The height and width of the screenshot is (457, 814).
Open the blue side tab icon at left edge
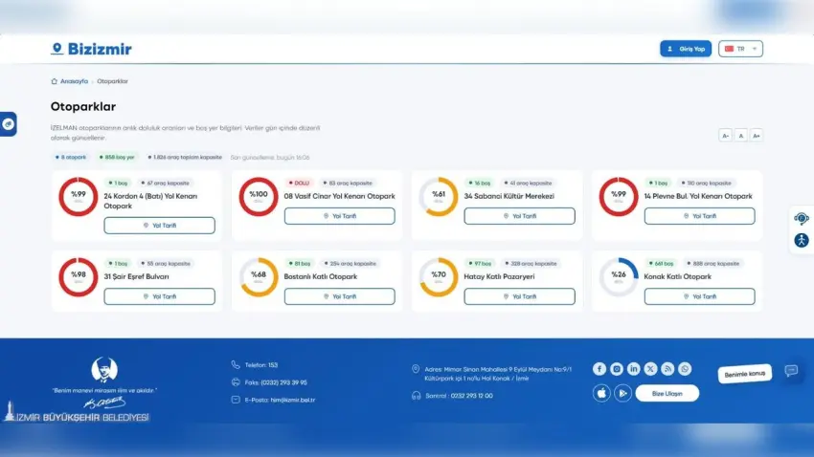[x=8, y=124]
